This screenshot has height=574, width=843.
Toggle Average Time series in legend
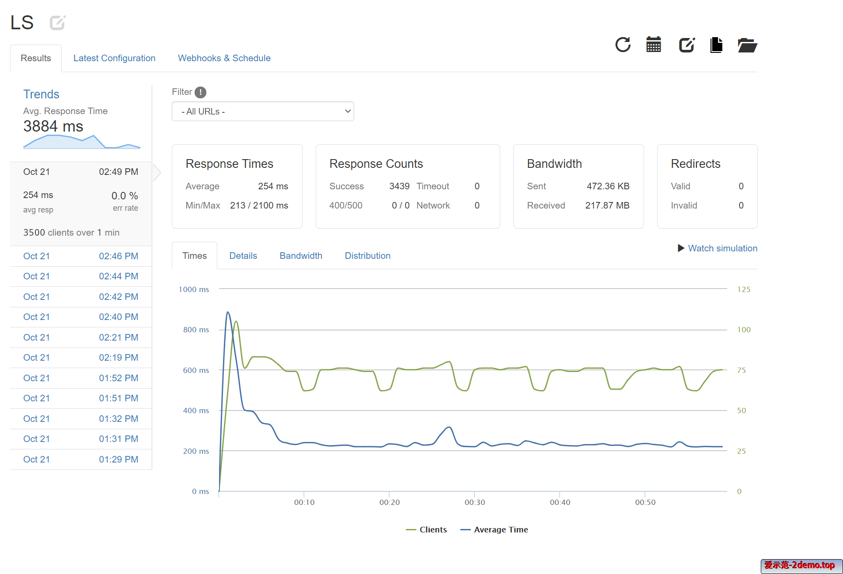click(495, 529)
